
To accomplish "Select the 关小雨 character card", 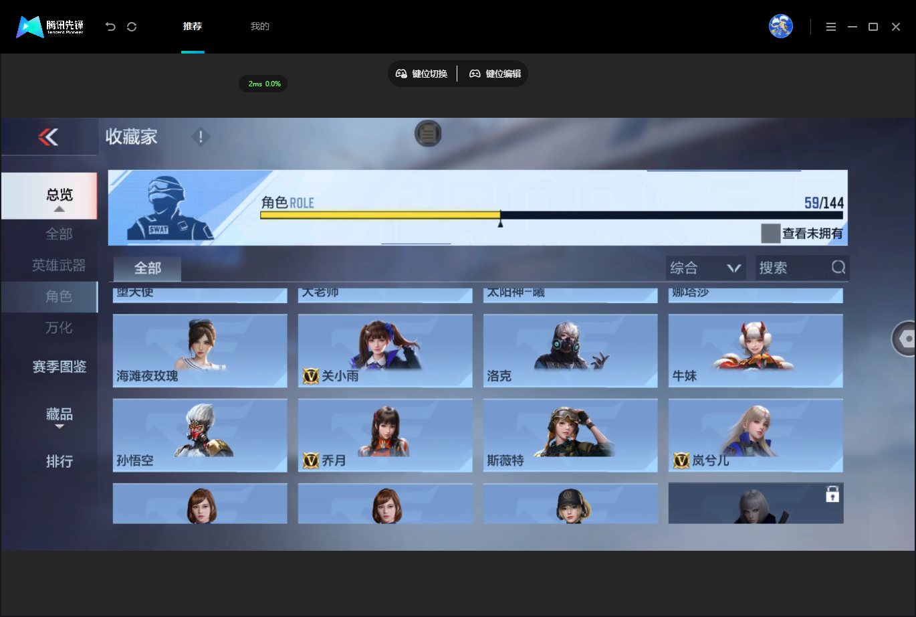I will (x=385, y=351).
